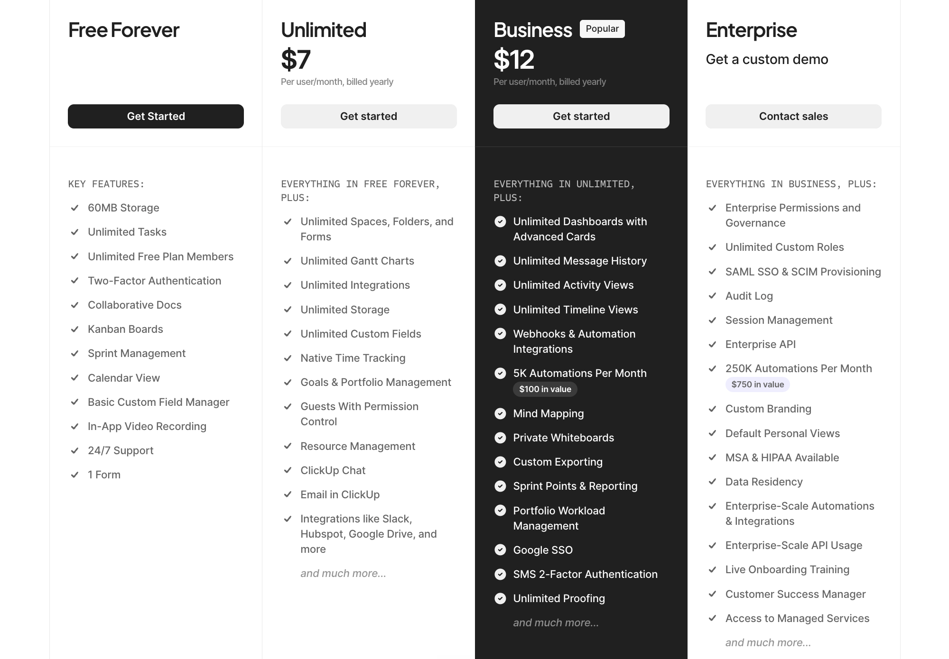Screen dimensions: 949x659
Task: Click the Business plan Get started button
Action: pyautogui.click(x=581, y=116)
